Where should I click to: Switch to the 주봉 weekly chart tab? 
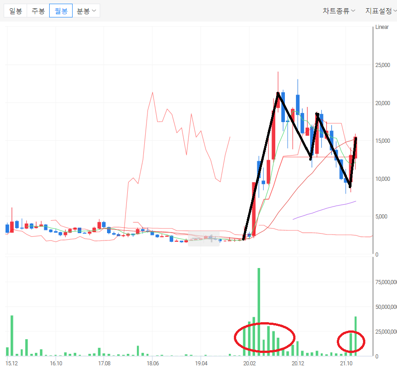[x=38, y=11]
